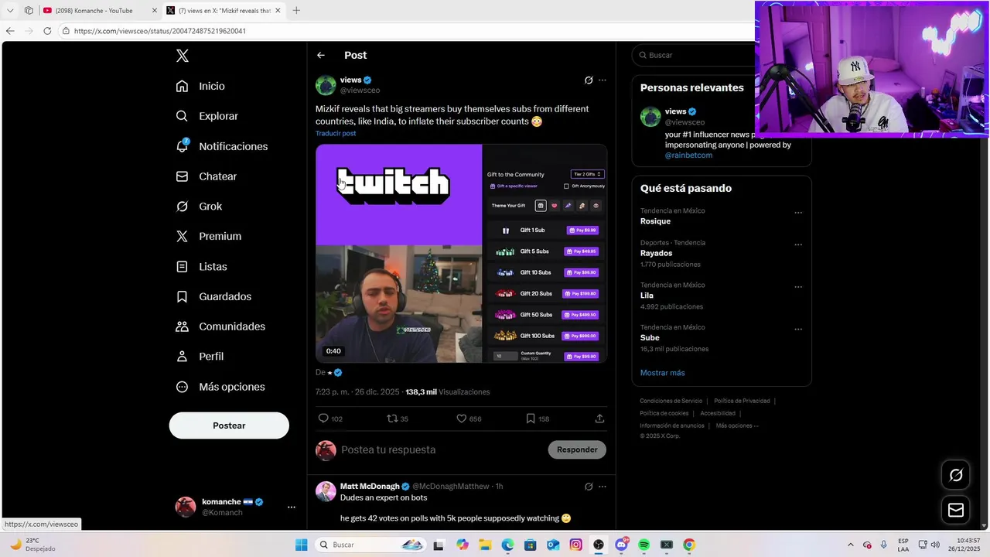
Task: Open more options on Matt McDonagh's reply
Action: coord(603,487)
